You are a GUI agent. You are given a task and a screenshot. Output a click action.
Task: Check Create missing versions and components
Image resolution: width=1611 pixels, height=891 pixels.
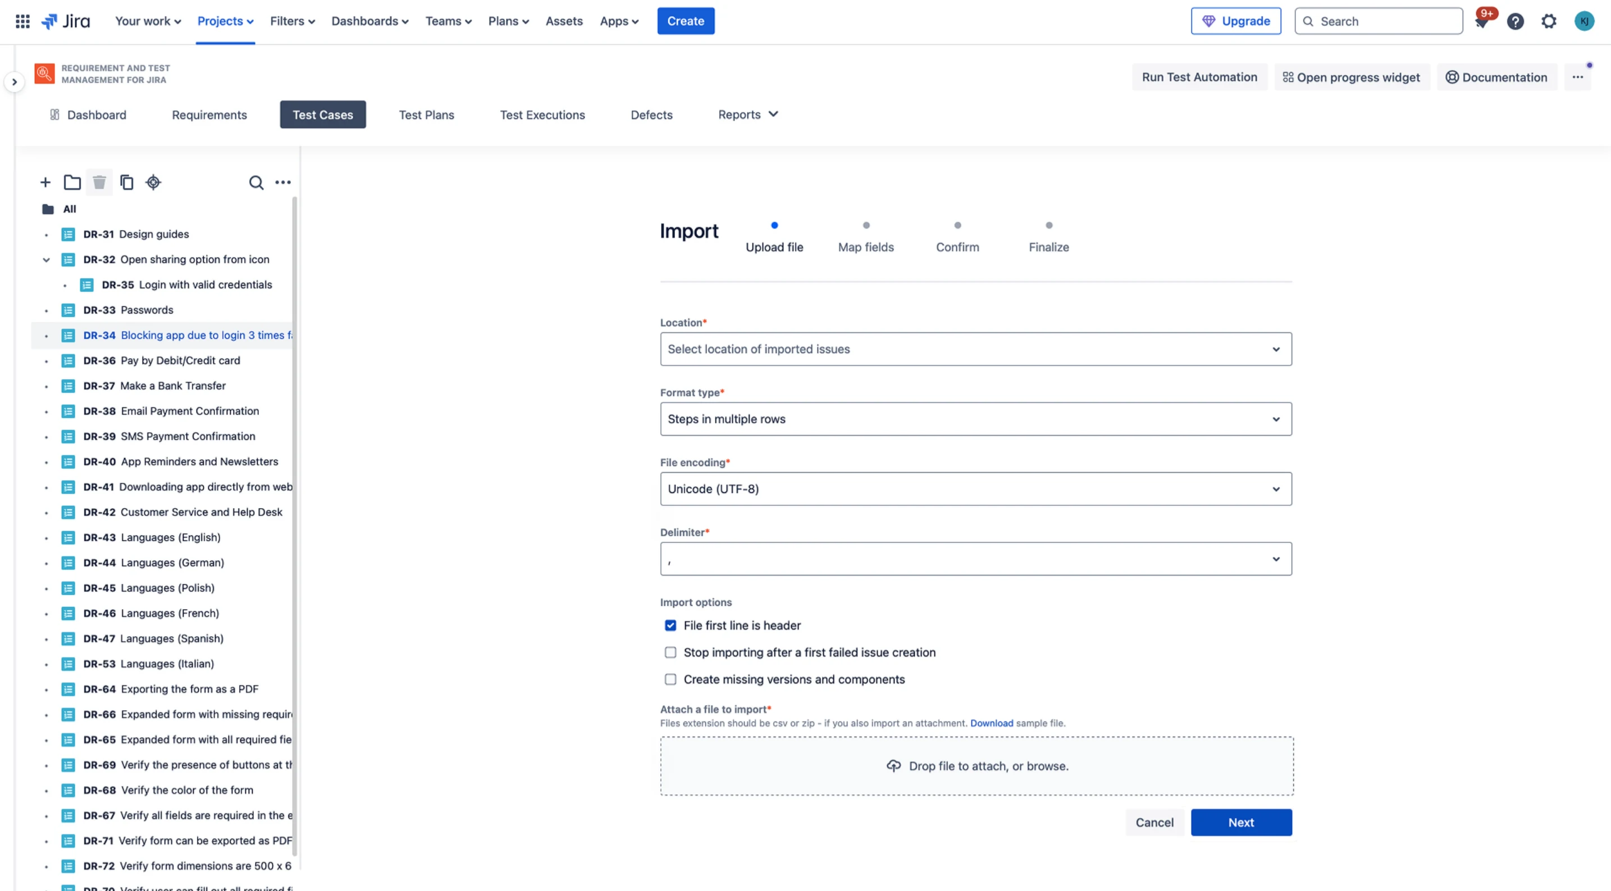coord(670,680)
